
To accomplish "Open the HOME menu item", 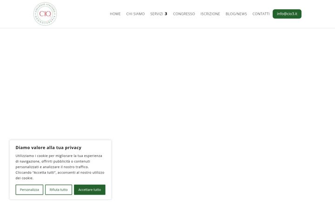I will tap(115, 14).
